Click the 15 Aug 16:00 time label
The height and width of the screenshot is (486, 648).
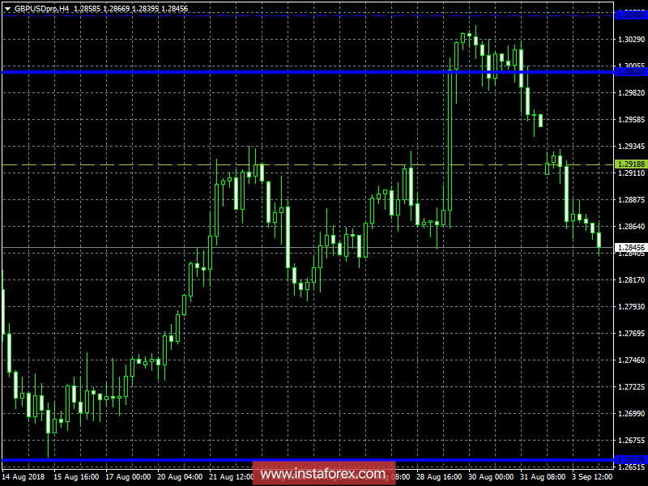(76, 477)
